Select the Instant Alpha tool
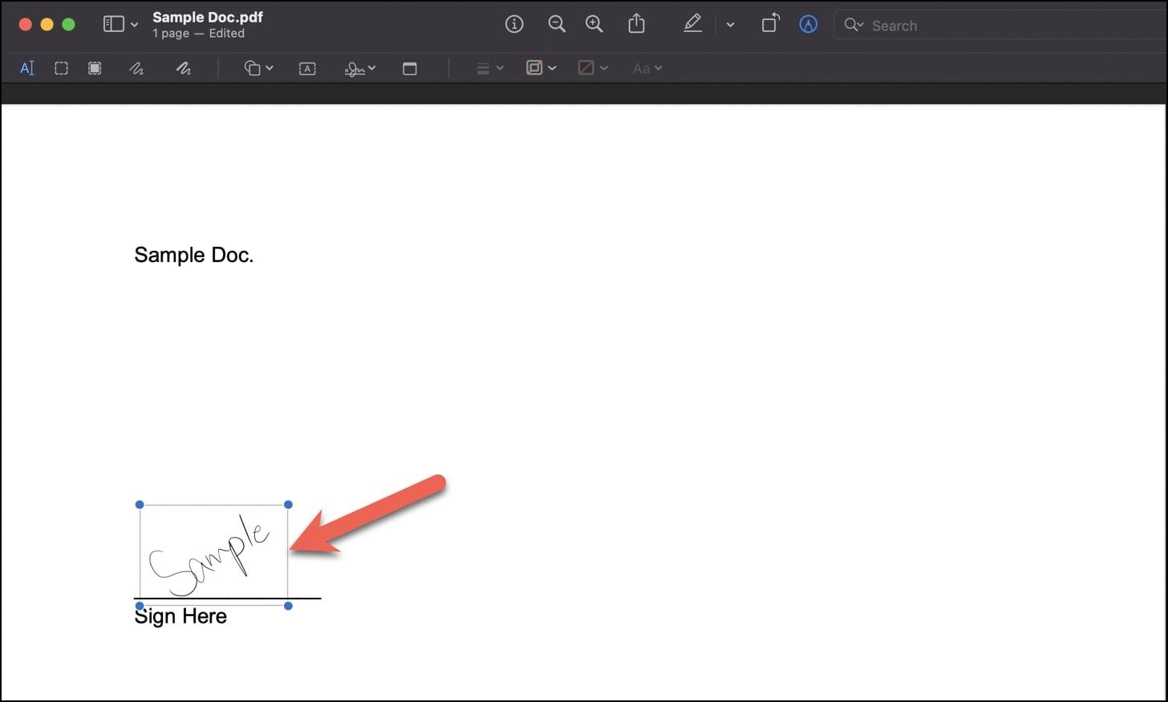 click(x=95, y=68)
